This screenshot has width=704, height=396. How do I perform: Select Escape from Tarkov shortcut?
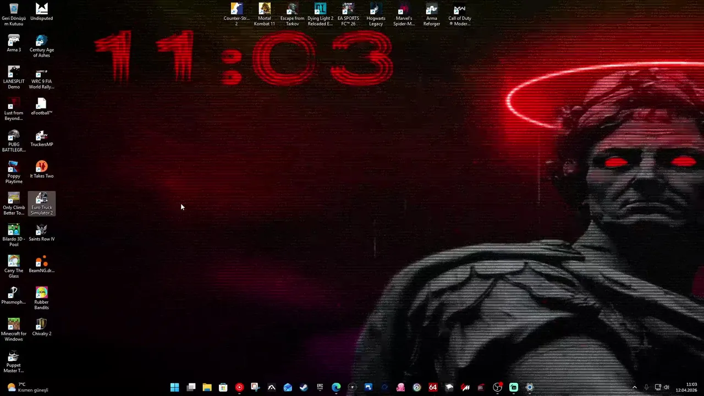tap(292, 14)
